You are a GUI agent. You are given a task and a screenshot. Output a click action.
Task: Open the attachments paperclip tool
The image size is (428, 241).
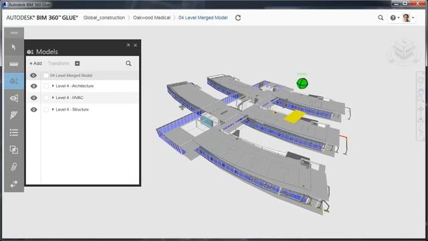click(x=13, y=167)
